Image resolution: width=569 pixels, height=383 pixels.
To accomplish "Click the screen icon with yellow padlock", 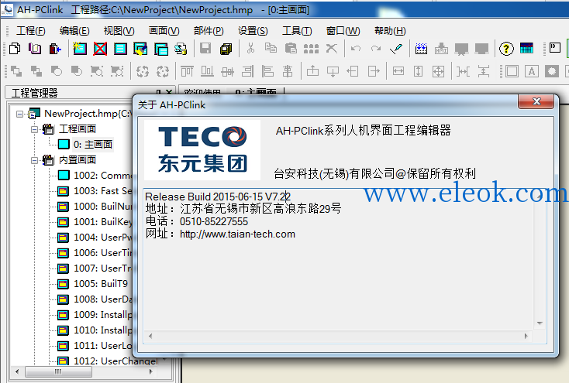I will [x=181, y=49].
